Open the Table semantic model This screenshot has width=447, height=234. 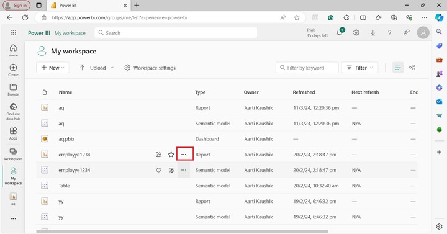pos(64,186)
